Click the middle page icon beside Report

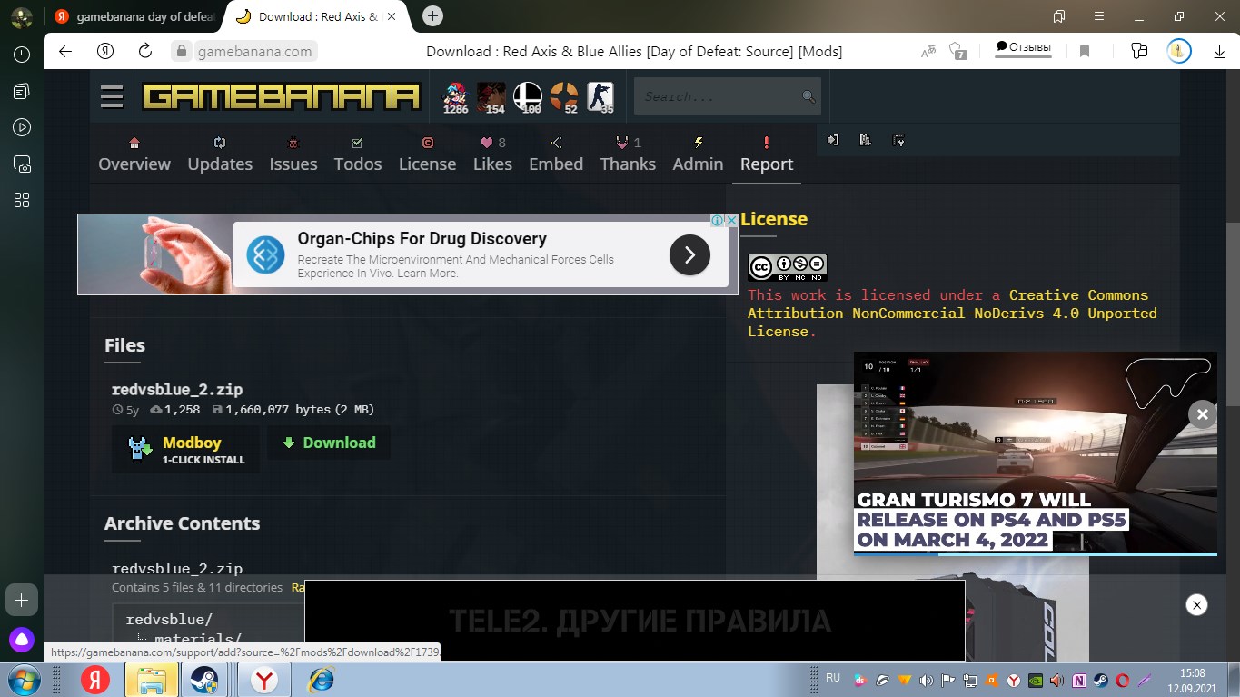tap(865, 140)
